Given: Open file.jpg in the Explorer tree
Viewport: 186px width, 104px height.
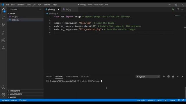Looking at the screenshot, I should [25, 17].
